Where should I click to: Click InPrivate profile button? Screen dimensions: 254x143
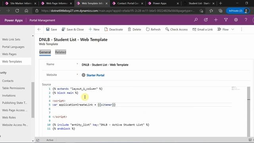(238, 11)
